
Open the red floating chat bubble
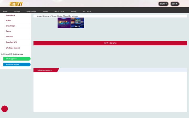pyautogui.click(x=4, y=109)
